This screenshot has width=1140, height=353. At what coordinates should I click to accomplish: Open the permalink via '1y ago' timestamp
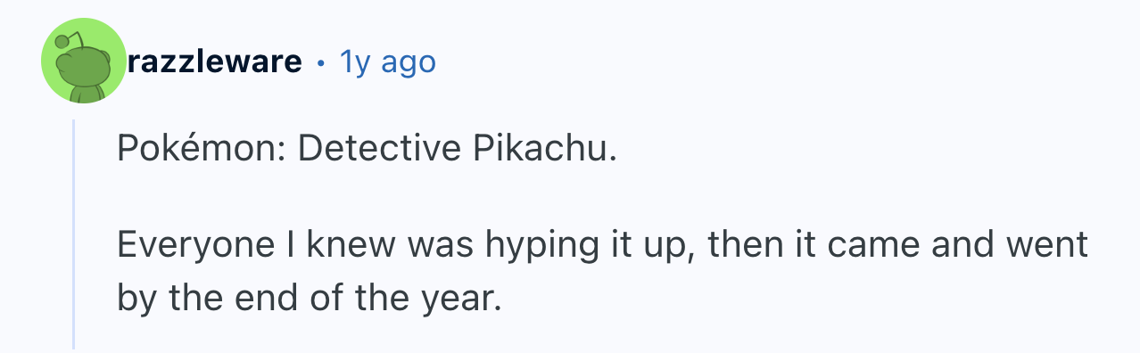388,62
